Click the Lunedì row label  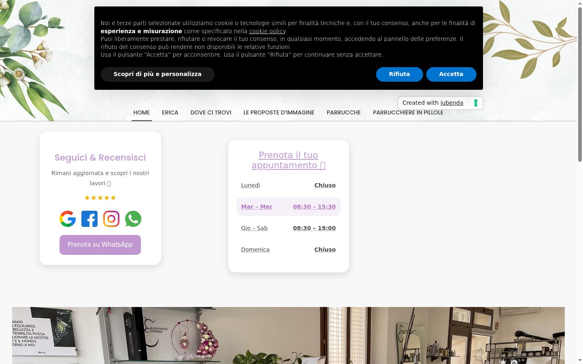click(251, 185)
